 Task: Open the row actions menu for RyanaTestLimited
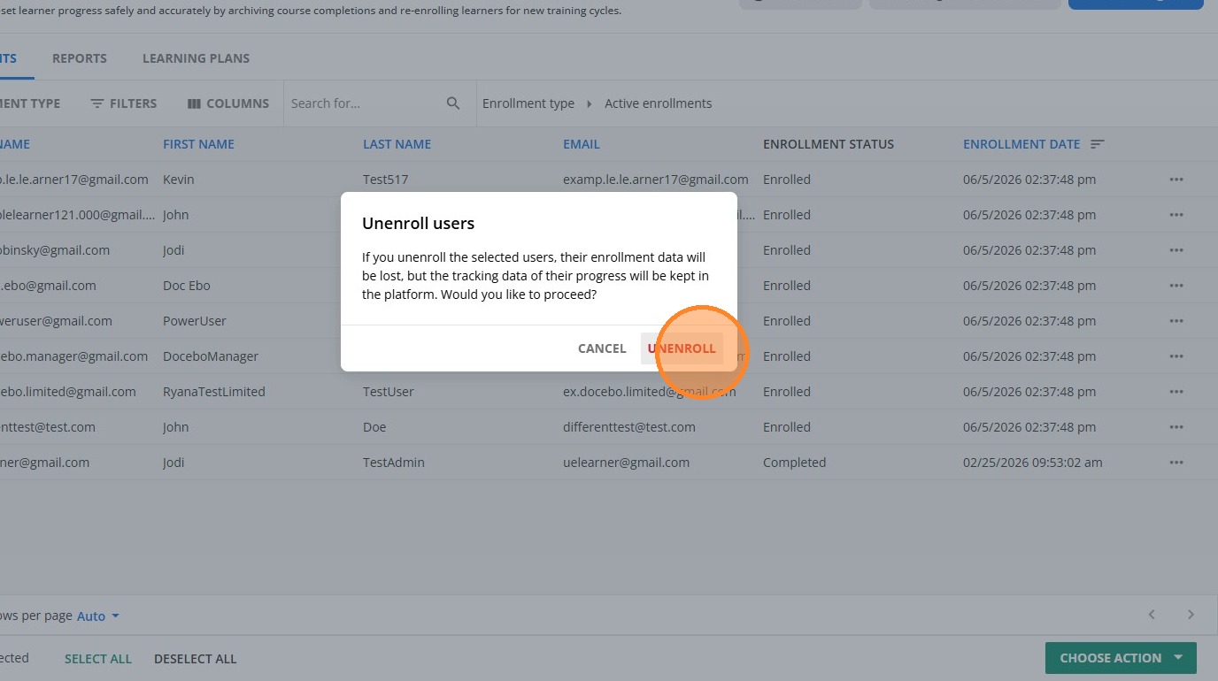1176,392
